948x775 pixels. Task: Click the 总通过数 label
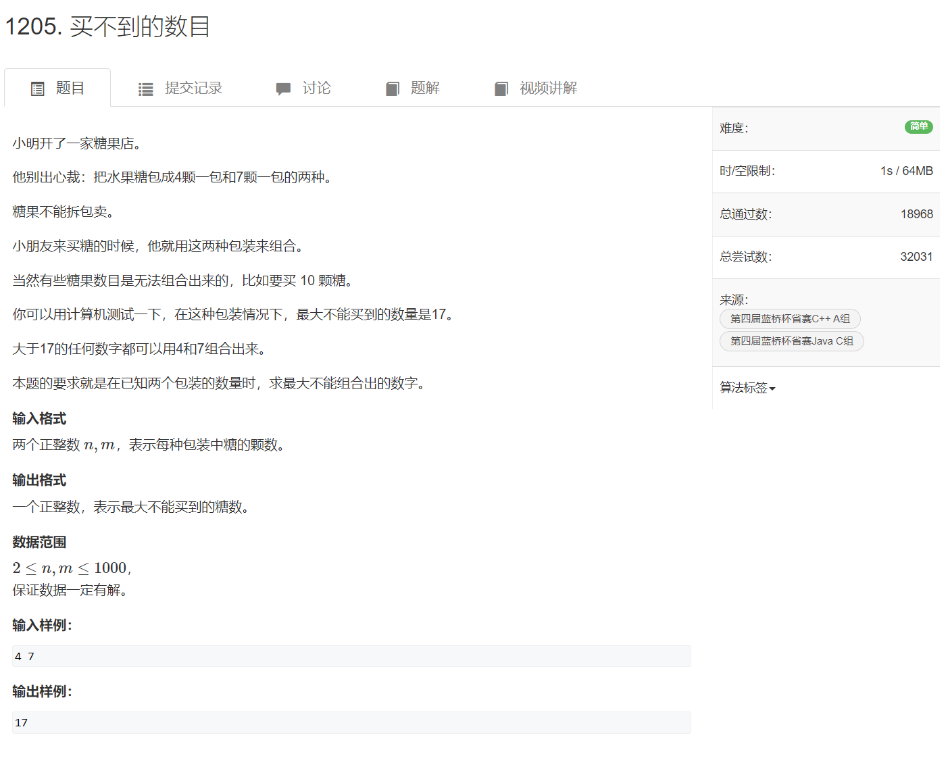[x=745, y=214]
